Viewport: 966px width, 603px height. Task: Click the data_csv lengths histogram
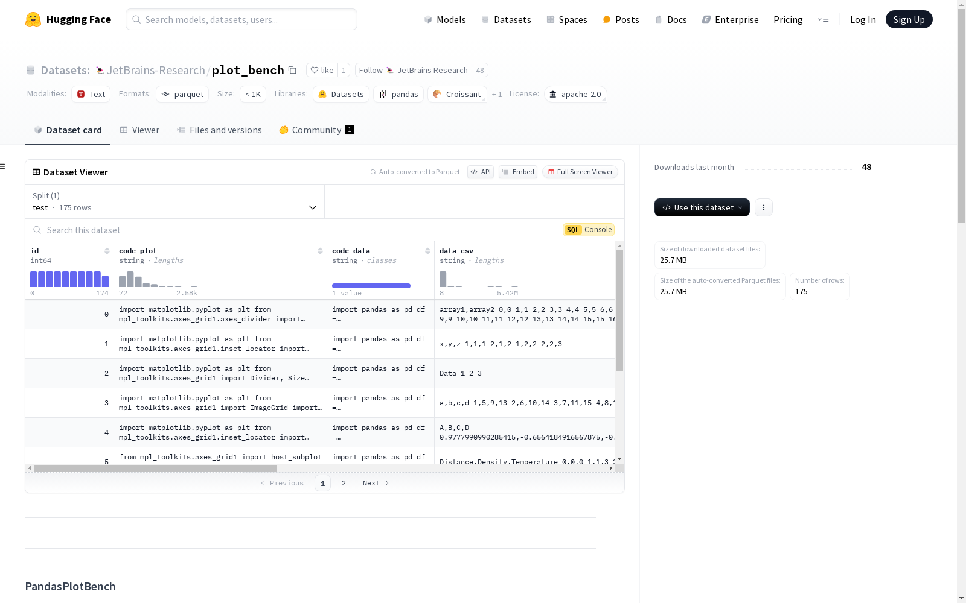(479, 279)
